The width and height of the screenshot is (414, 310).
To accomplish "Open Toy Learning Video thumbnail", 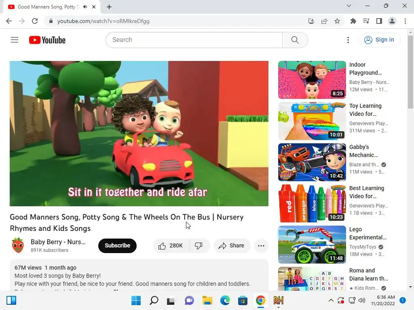I will point(312,121).
